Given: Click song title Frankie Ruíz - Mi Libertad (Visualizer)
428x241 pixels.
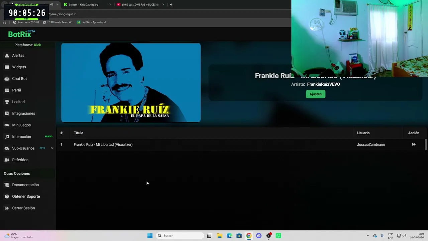Looking at the screenshot, I should [x=103, y=145].
